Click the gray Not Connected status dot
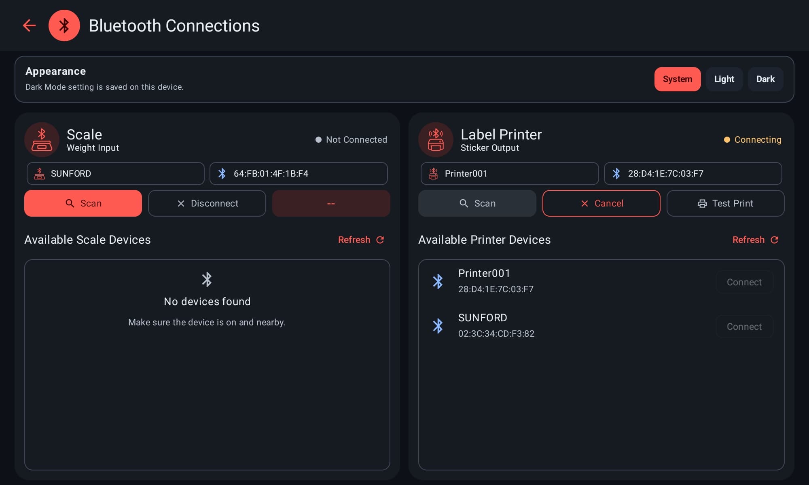Screen dimensions: 809x485 tap(318, 139)
